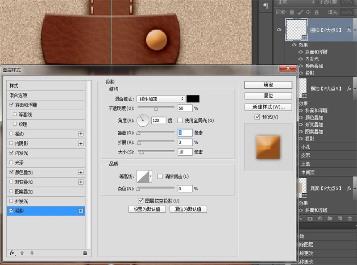The width and height of the screenshot is (357, 265).
Task: Click 复位为默认值 button
Action: 188,209
